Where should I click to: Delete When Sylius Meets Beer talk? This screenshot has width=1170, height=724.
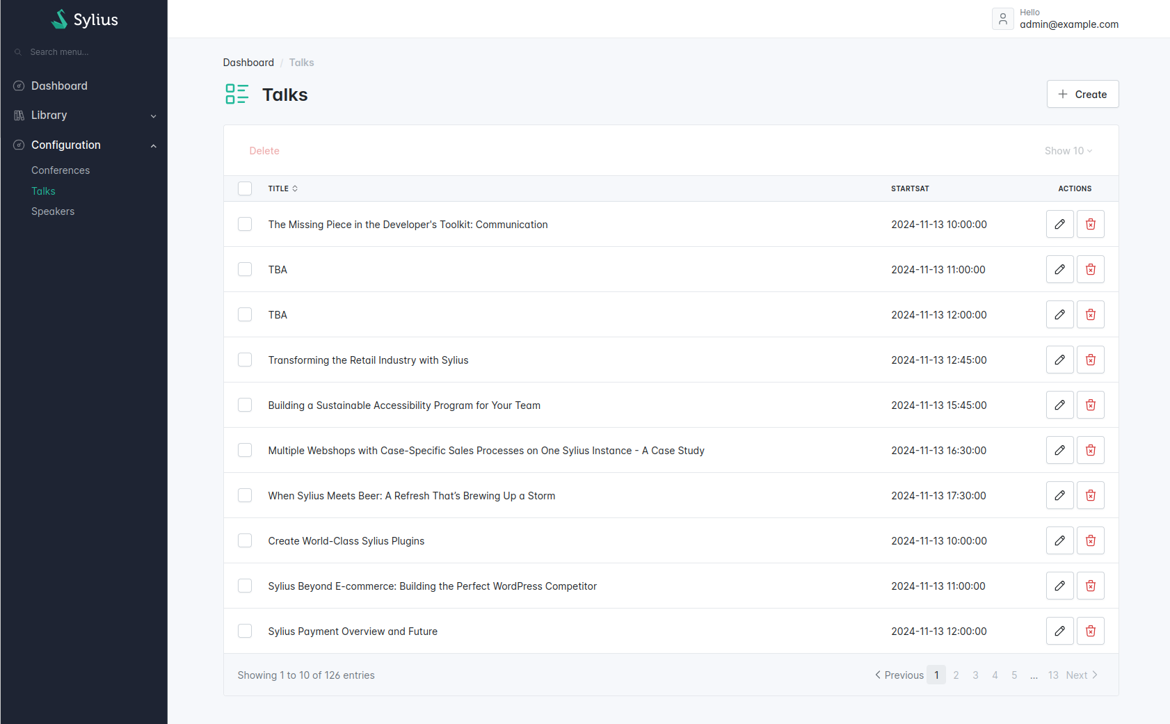pyautogui.click(x=1090, y=495)
